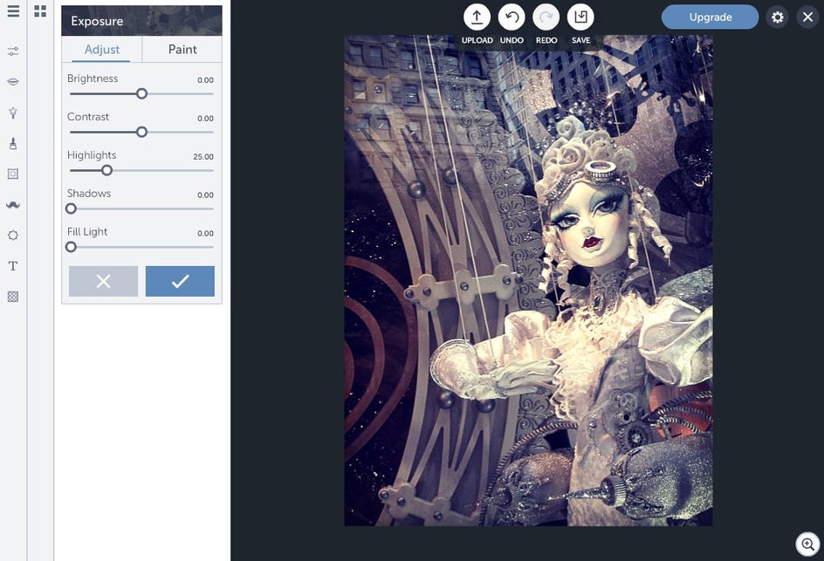
Task: Cancel the Exposure changes
Action: click(104, 281)
